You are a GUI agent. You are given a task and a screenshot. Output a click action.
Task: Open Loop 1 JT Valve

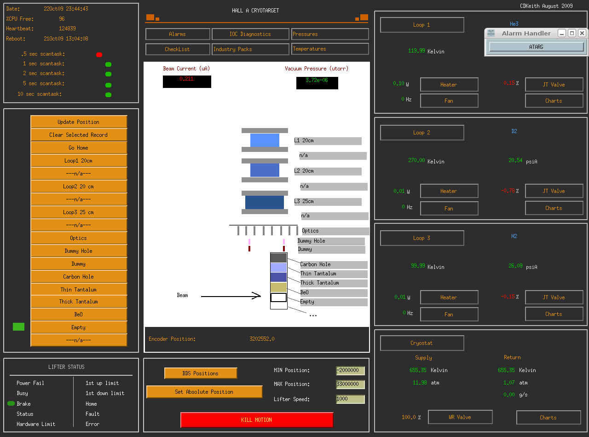tap(554, 85)
